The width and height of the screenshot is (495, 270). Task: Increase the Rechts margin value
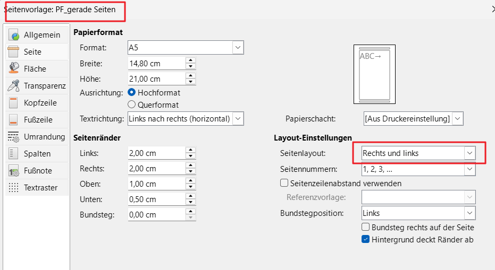coord(190,166)
